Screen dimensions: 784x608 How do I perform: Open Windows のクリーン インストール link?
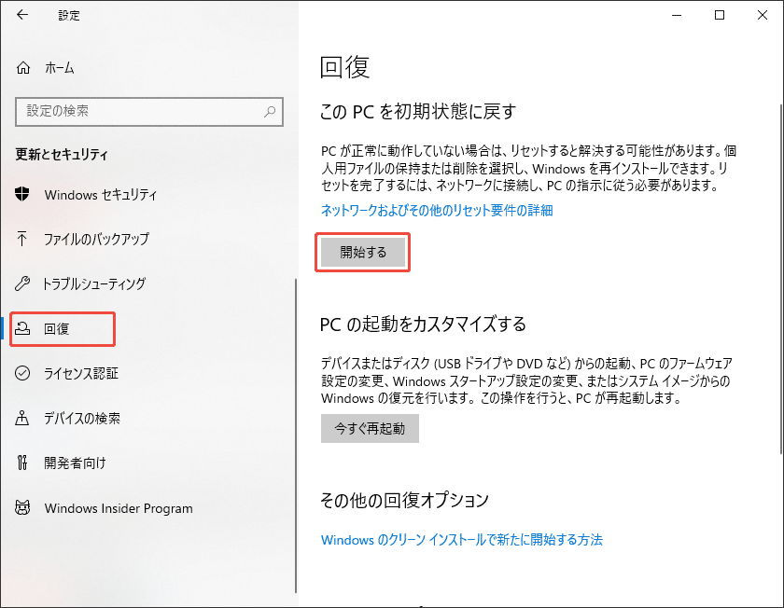(x=461, y=540)
